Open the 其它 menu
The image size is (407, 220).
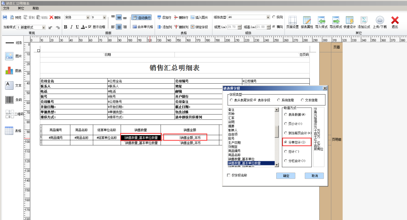coord(21,8)
